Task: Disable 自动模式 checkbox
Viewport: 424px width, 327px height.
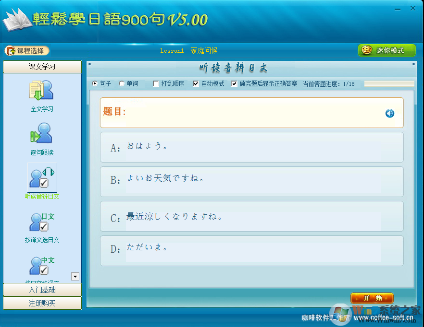Action: [195, 83]
